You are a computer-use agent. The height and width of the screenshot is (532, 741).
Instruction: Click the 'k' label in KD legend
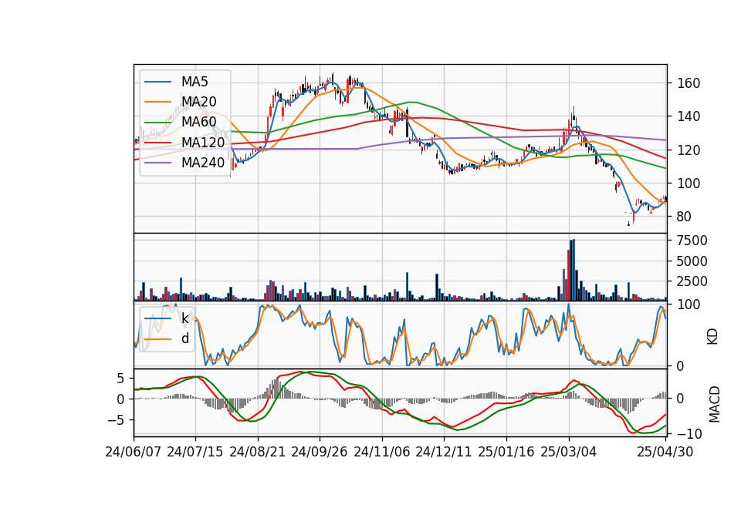(x=184, y=318)
